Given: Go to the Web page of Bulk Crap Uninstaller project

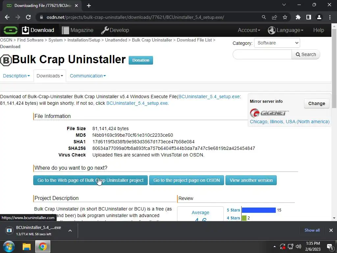Looking at the screenshot, I should [x=91, y=180].
